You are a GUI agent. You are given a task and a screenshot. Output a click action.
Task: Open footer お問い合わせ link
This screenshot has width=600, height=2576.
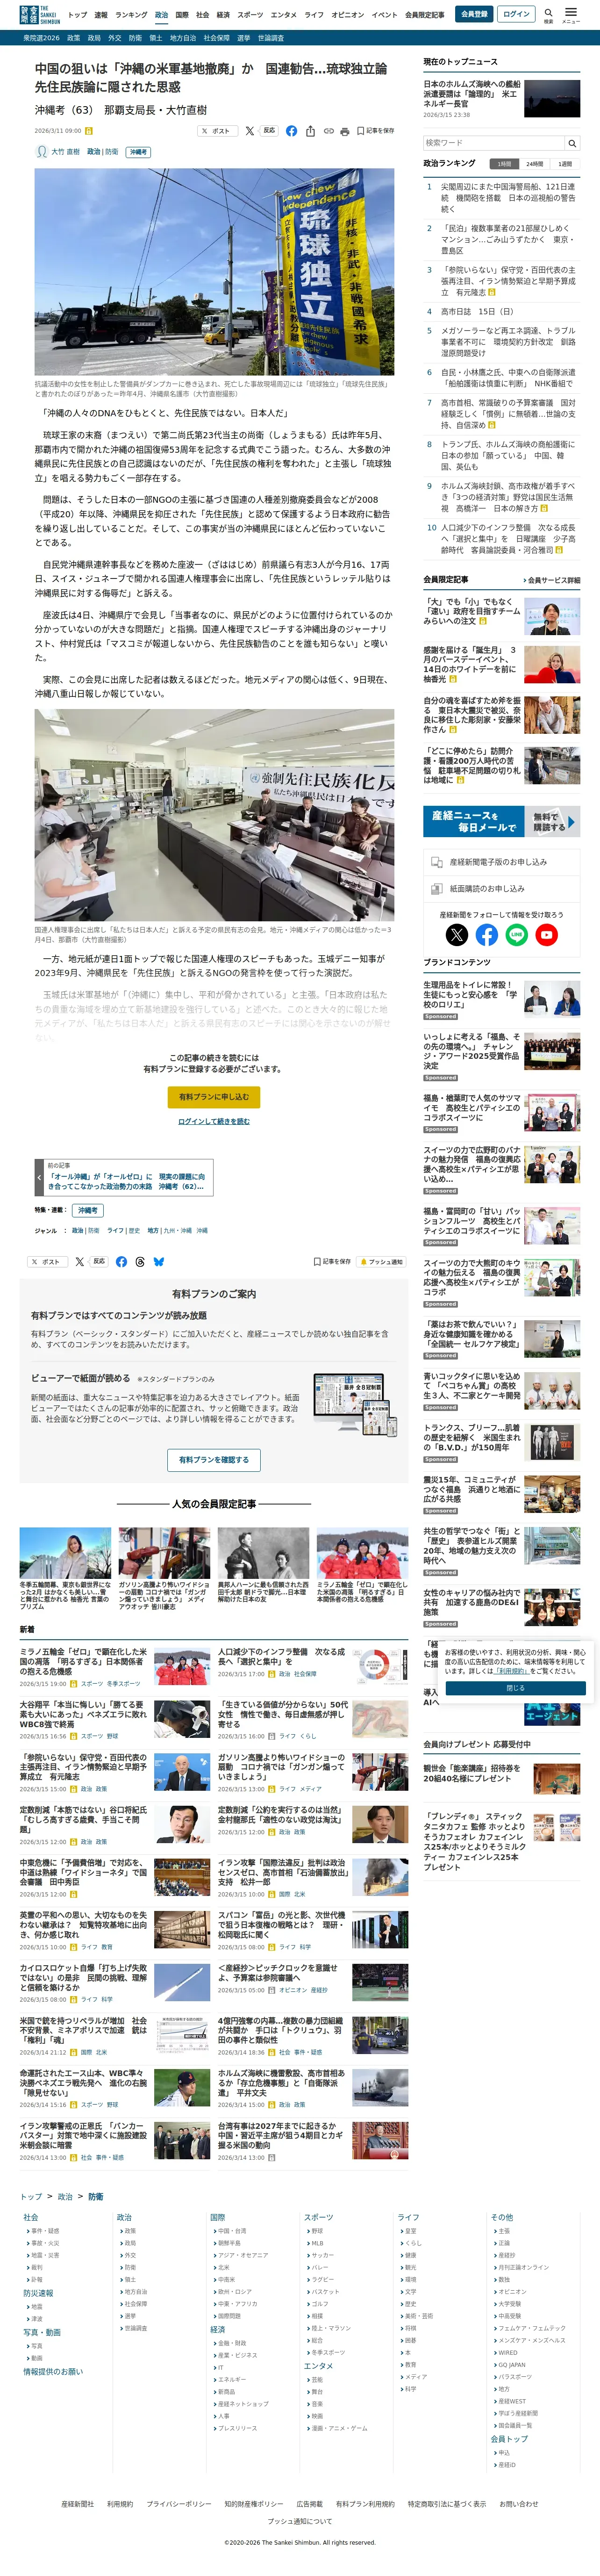[518, 2503]
